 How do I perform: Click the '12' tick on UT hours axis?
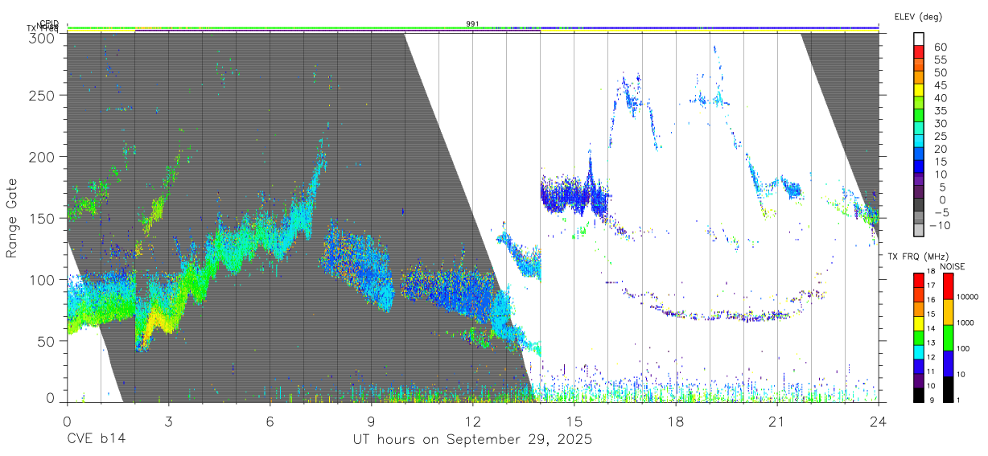tap(473, 421)
